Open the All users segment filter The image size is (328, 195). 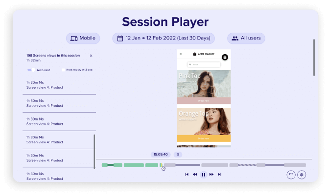(x=246, y=38)
